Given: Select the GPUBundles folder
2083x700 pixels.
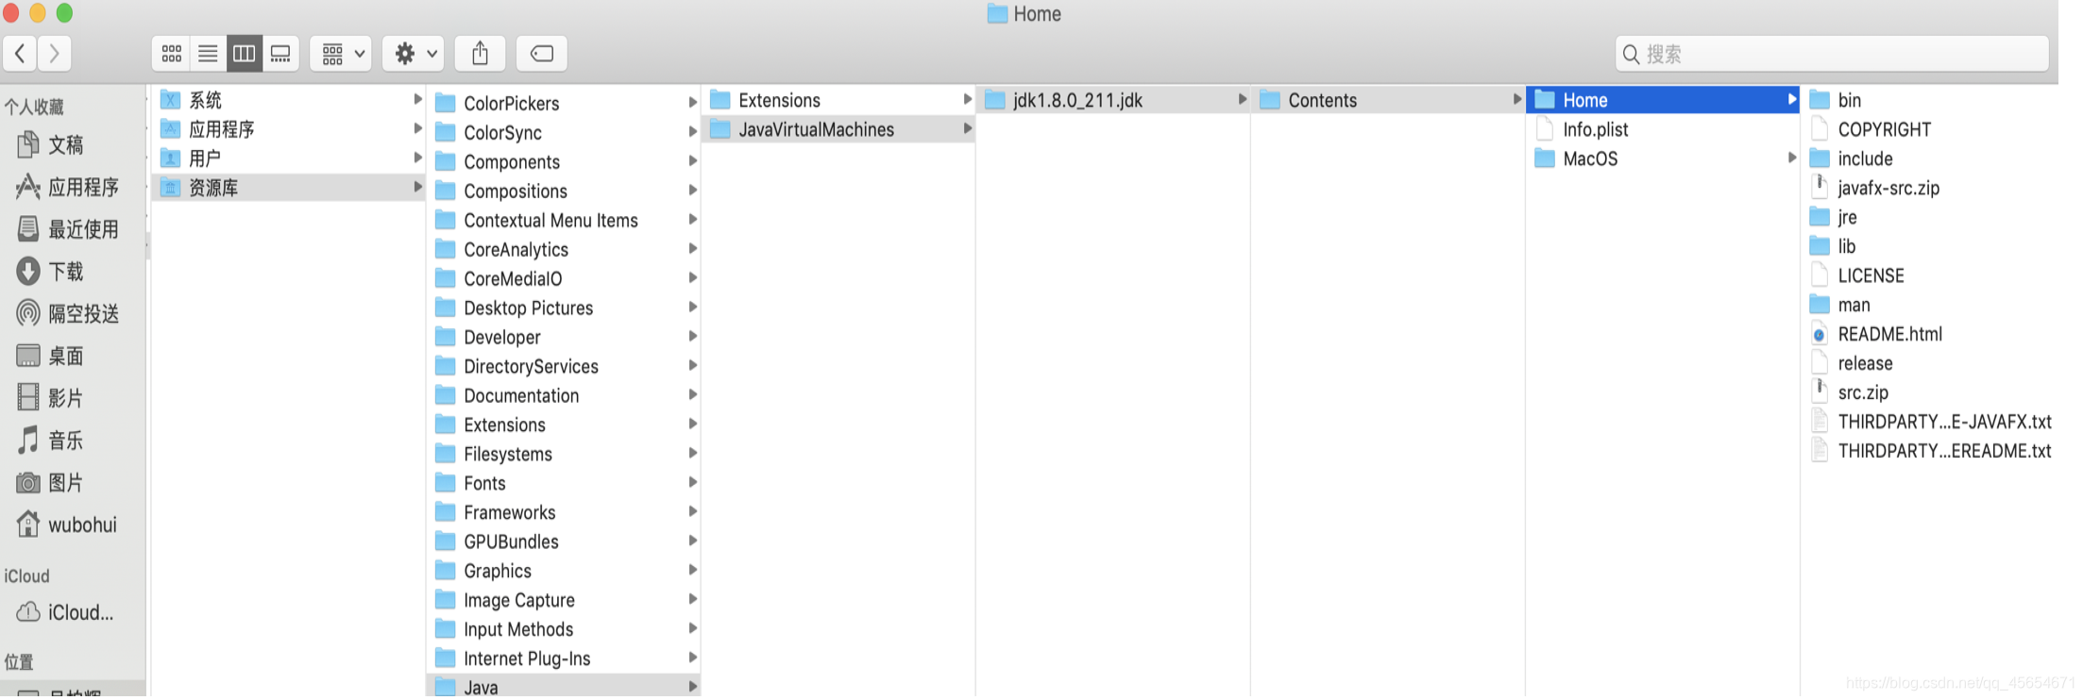Looking at the screenshot, I should (564, 542).
